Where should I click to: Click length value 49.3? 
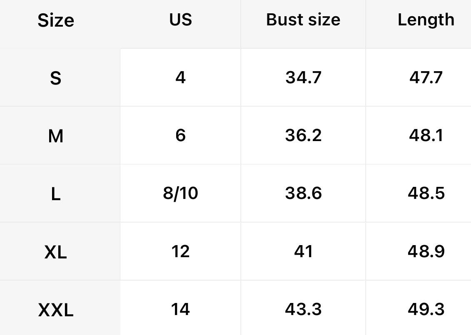(426, 309)
